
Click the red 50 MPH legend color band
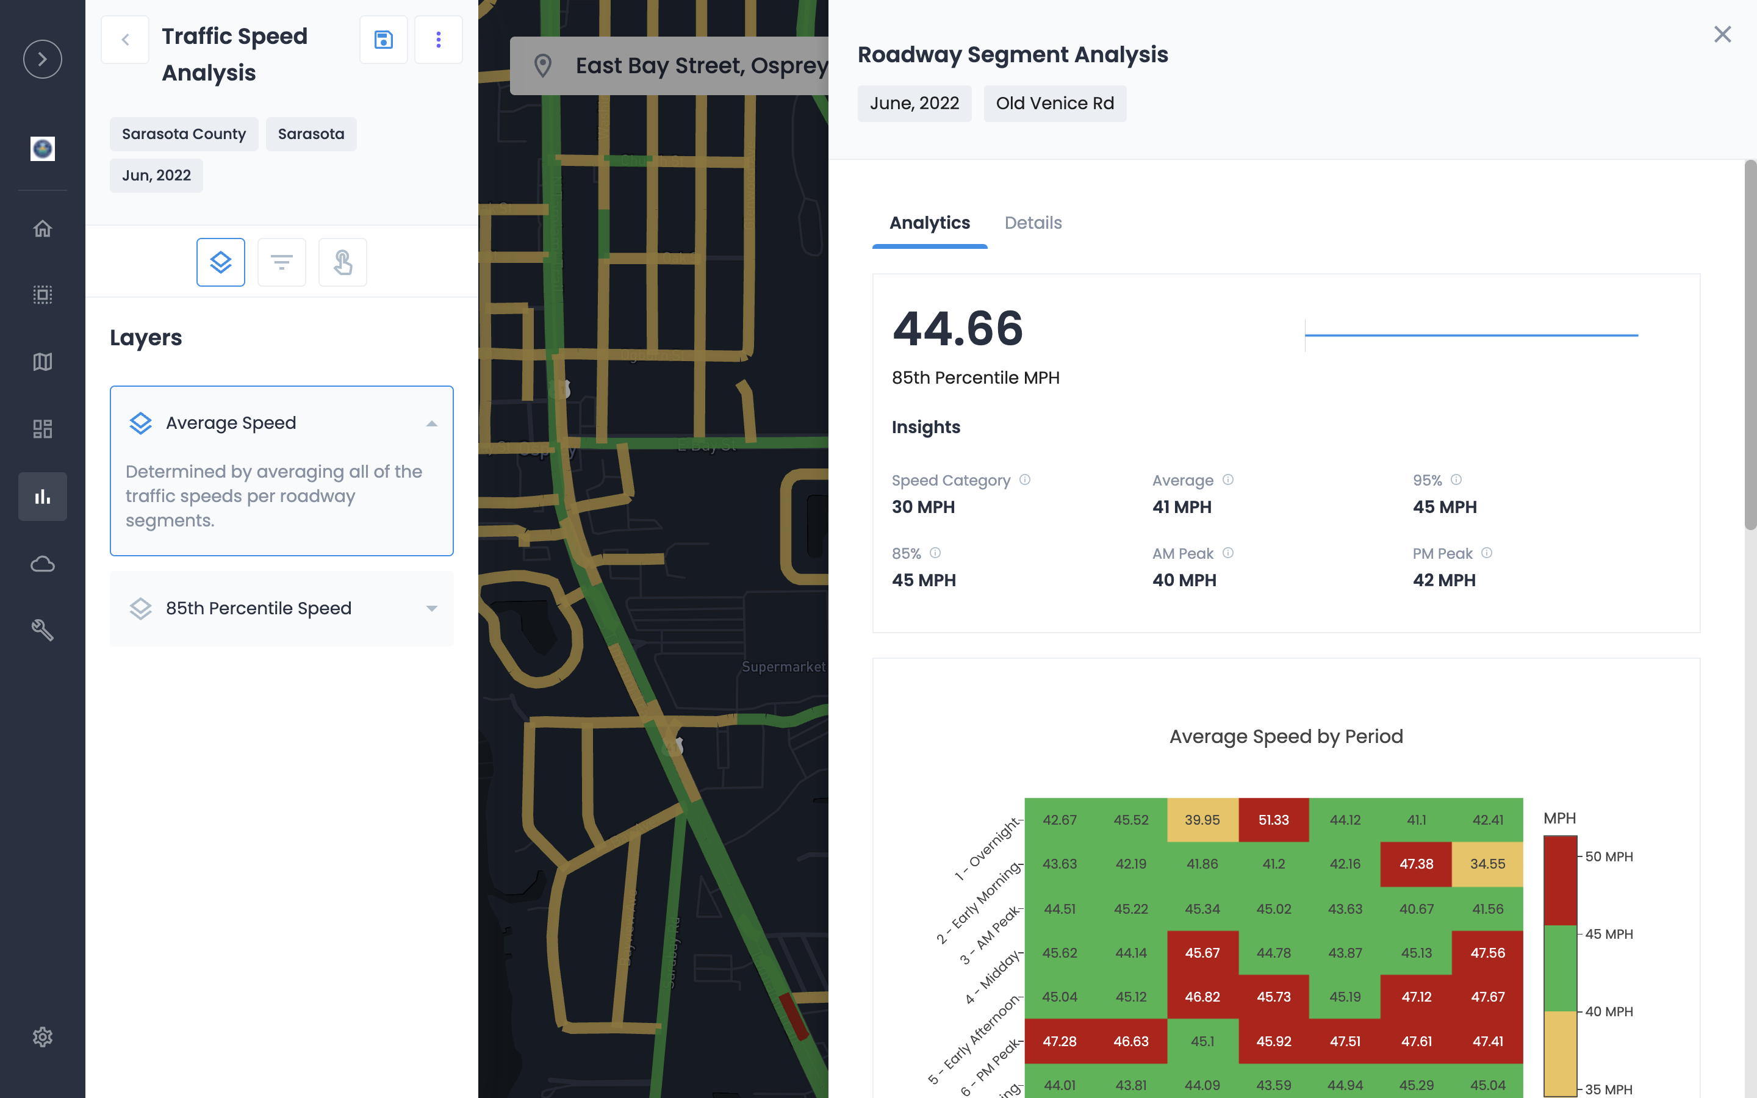click(x=1559, y=880)
